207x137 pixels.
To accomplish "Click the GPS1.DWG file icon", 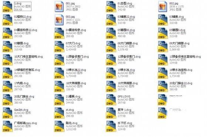I will [x=111, y=100].
